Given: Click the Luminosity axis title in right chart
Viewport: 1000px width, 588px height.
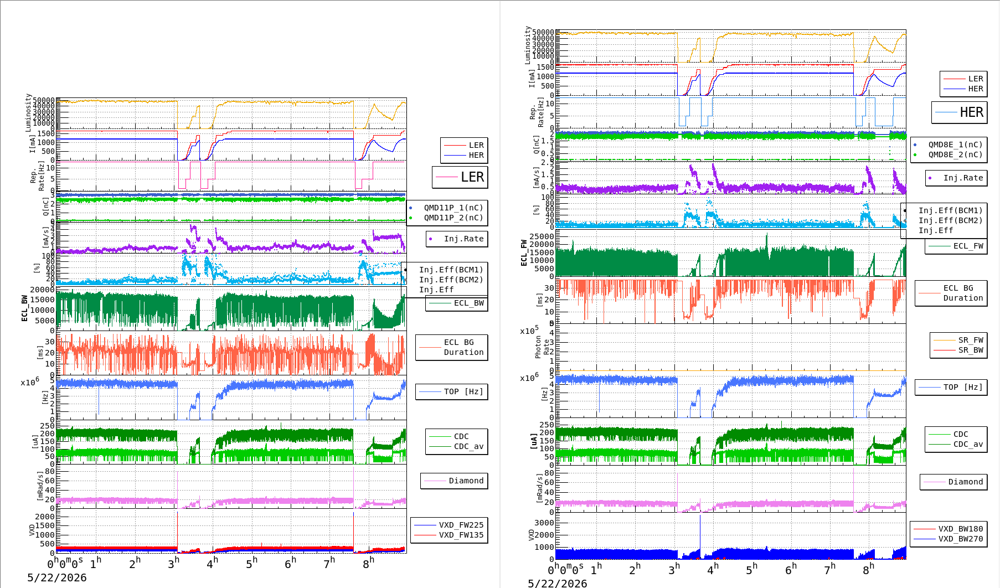Looking at the screenshot, I should 528,45.
